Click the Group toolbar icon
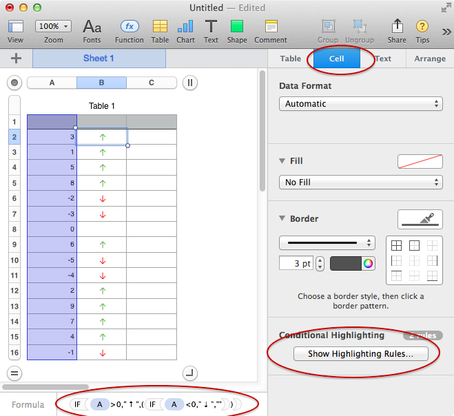 click(328, 26)
